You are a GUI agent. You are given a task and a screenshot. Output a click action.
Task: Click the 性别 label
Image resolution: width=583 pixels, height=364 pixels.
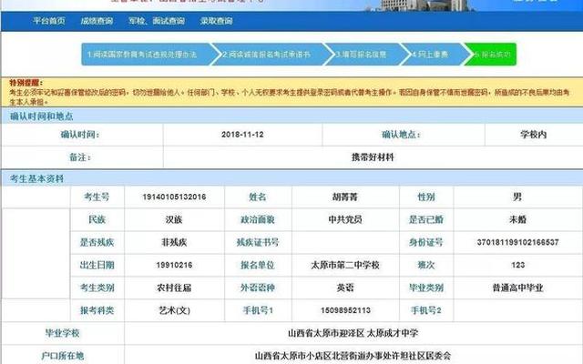pyautogui.click(x=426, y=197)
